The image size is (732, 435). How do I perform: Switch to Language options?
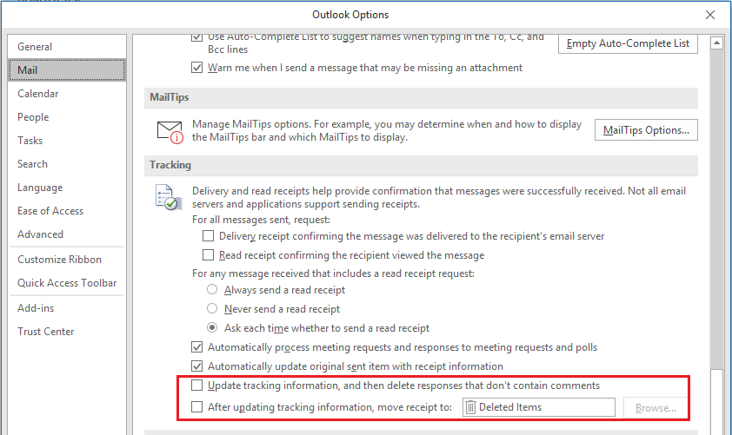coord(67,188)
